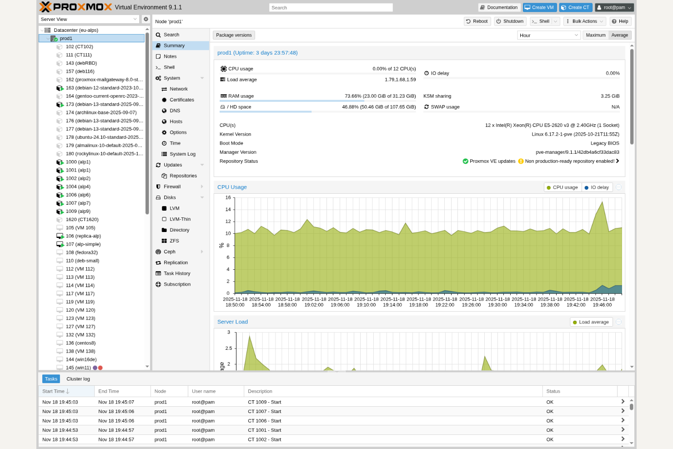Click the Reboot button

click(477, 21)
